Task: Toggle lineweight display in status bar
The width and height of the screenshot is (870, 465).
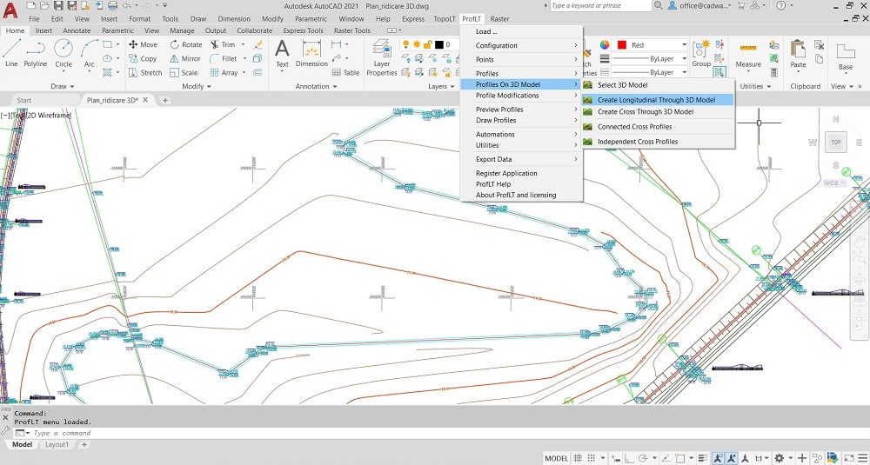Action: pos(703,458)
